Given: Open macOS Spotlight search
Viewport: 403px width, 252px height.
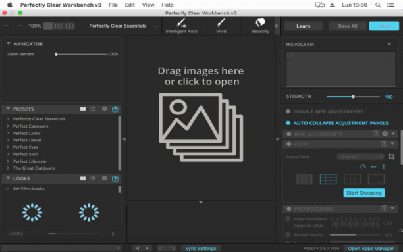Looking at the screenshot, I should (378, 5).
